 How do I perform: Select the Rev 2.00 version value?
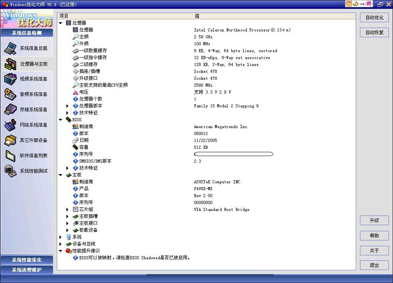click(203, 196)
